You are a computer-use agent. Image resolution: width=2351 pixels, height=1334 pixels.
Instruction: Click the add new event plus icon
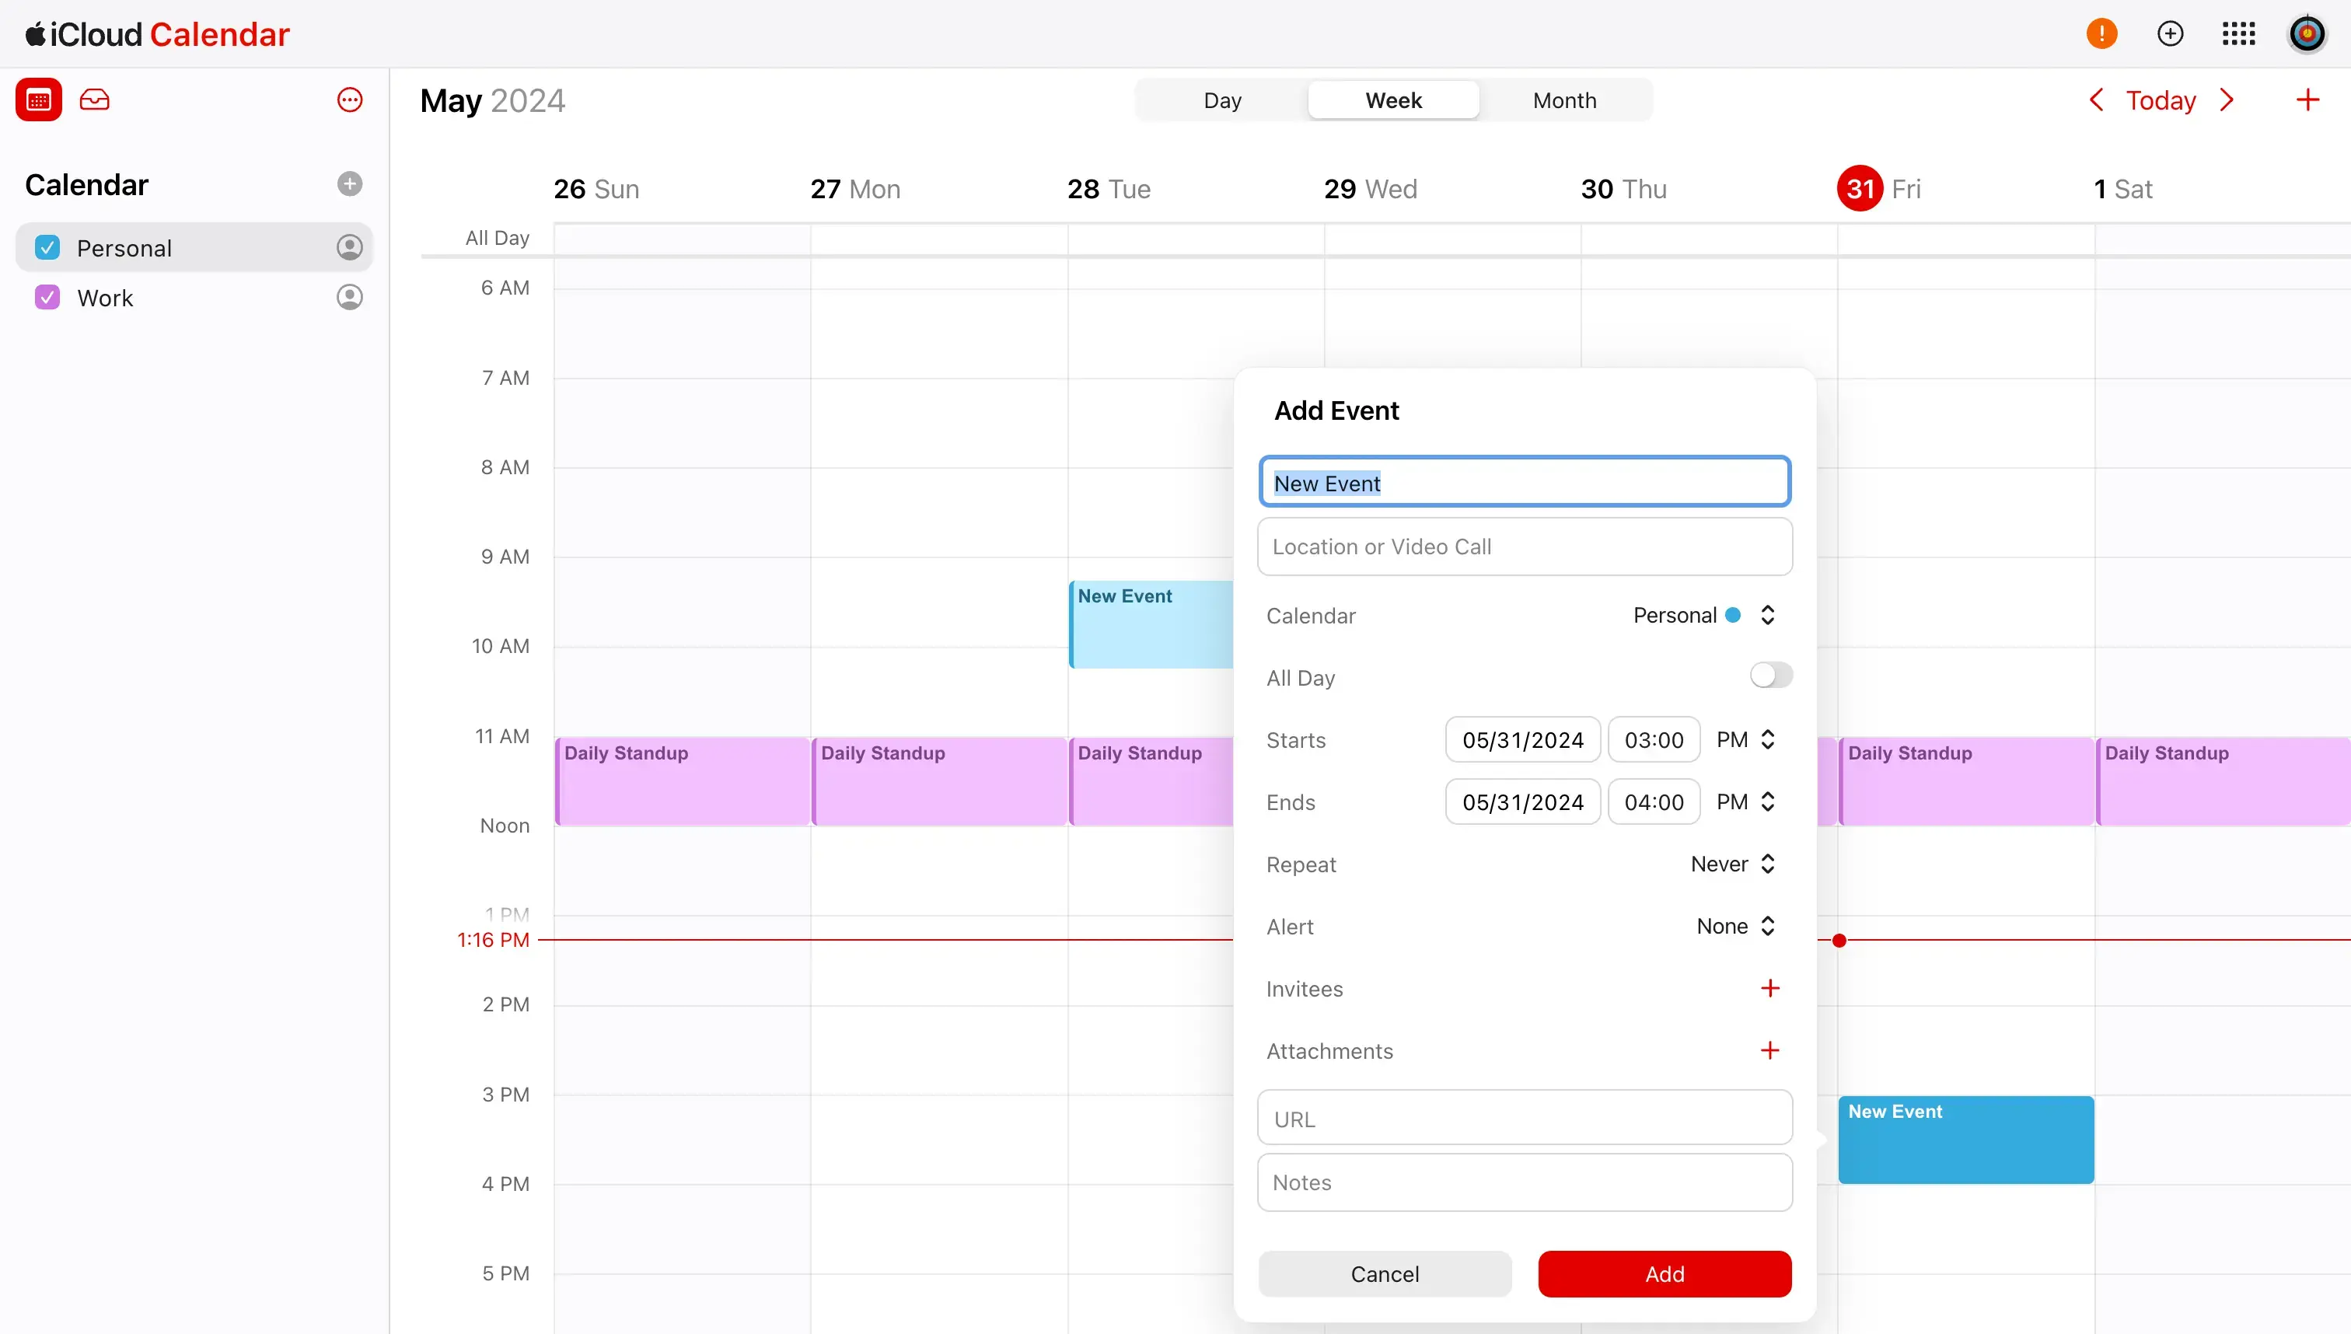[x=2307, y=100]
